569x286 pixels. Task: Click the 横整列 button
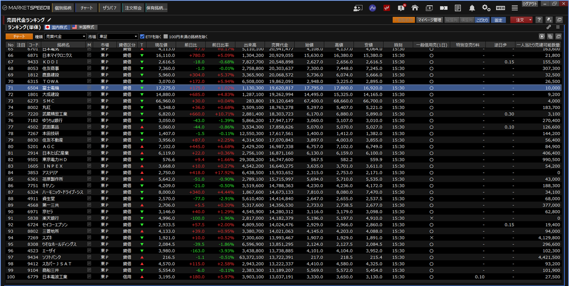click(x=467, y=20)
